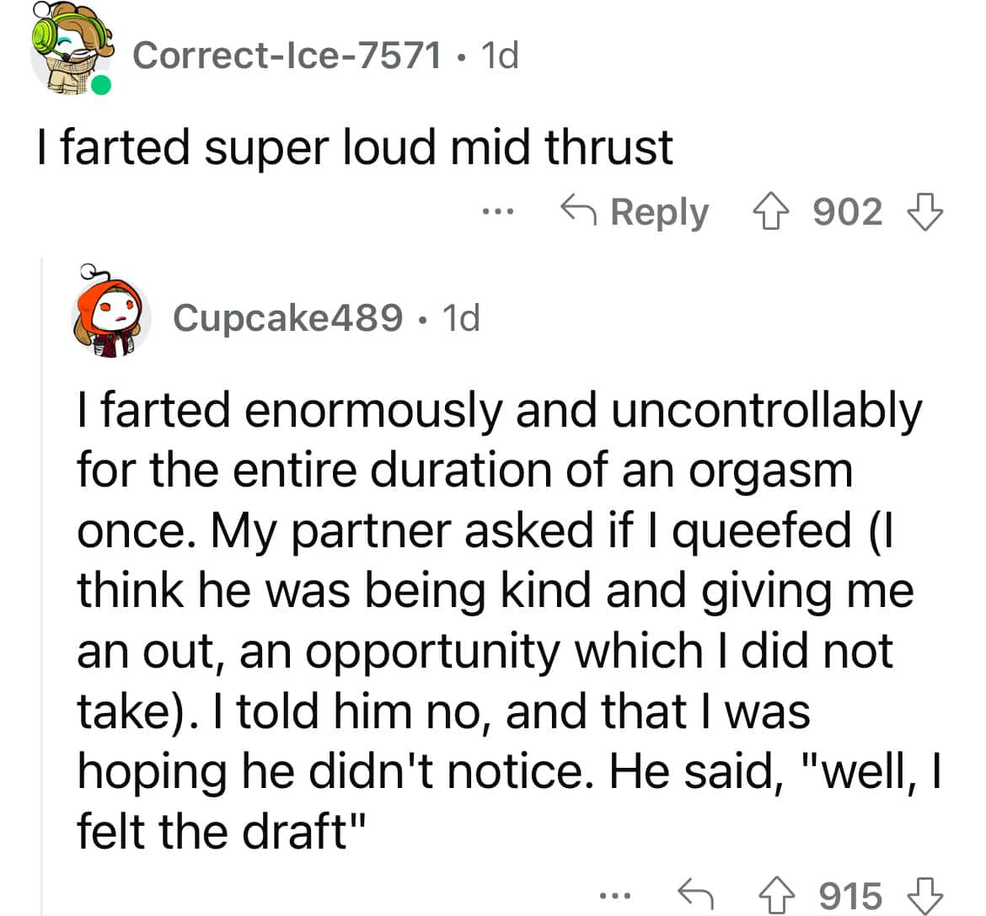Image resolution: width=986 pixels, height=916 pixels.
Task: Select the "I farted super loud" comment text
Action: tap(355, 148)
